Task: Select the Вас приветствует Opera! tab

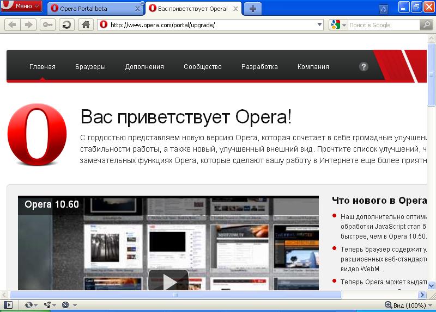Action: [x=193, y=9]
